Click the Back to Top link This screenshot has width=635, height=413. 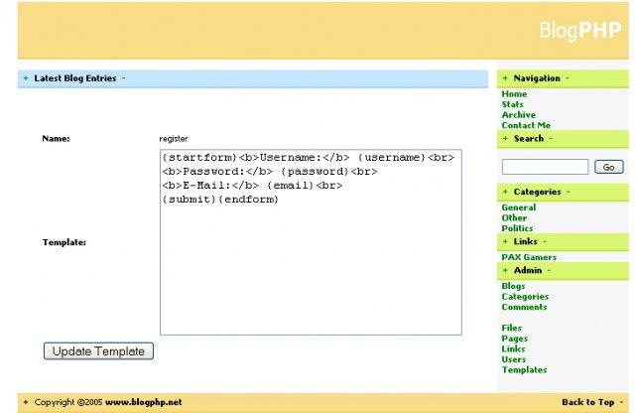(588, 402)
